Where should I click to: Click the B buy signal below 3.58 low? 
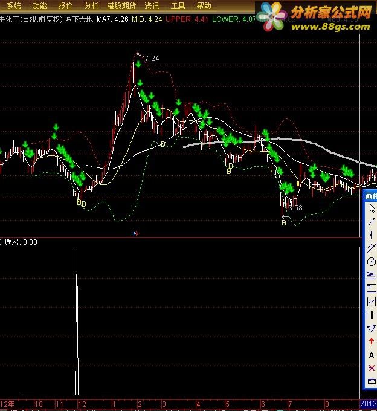pyautogui.click(x=284, y=223)
